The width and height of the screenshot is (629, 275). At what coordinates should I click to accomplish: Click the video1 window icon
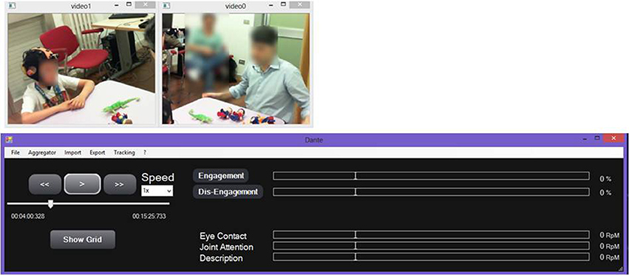pos(12,6)
